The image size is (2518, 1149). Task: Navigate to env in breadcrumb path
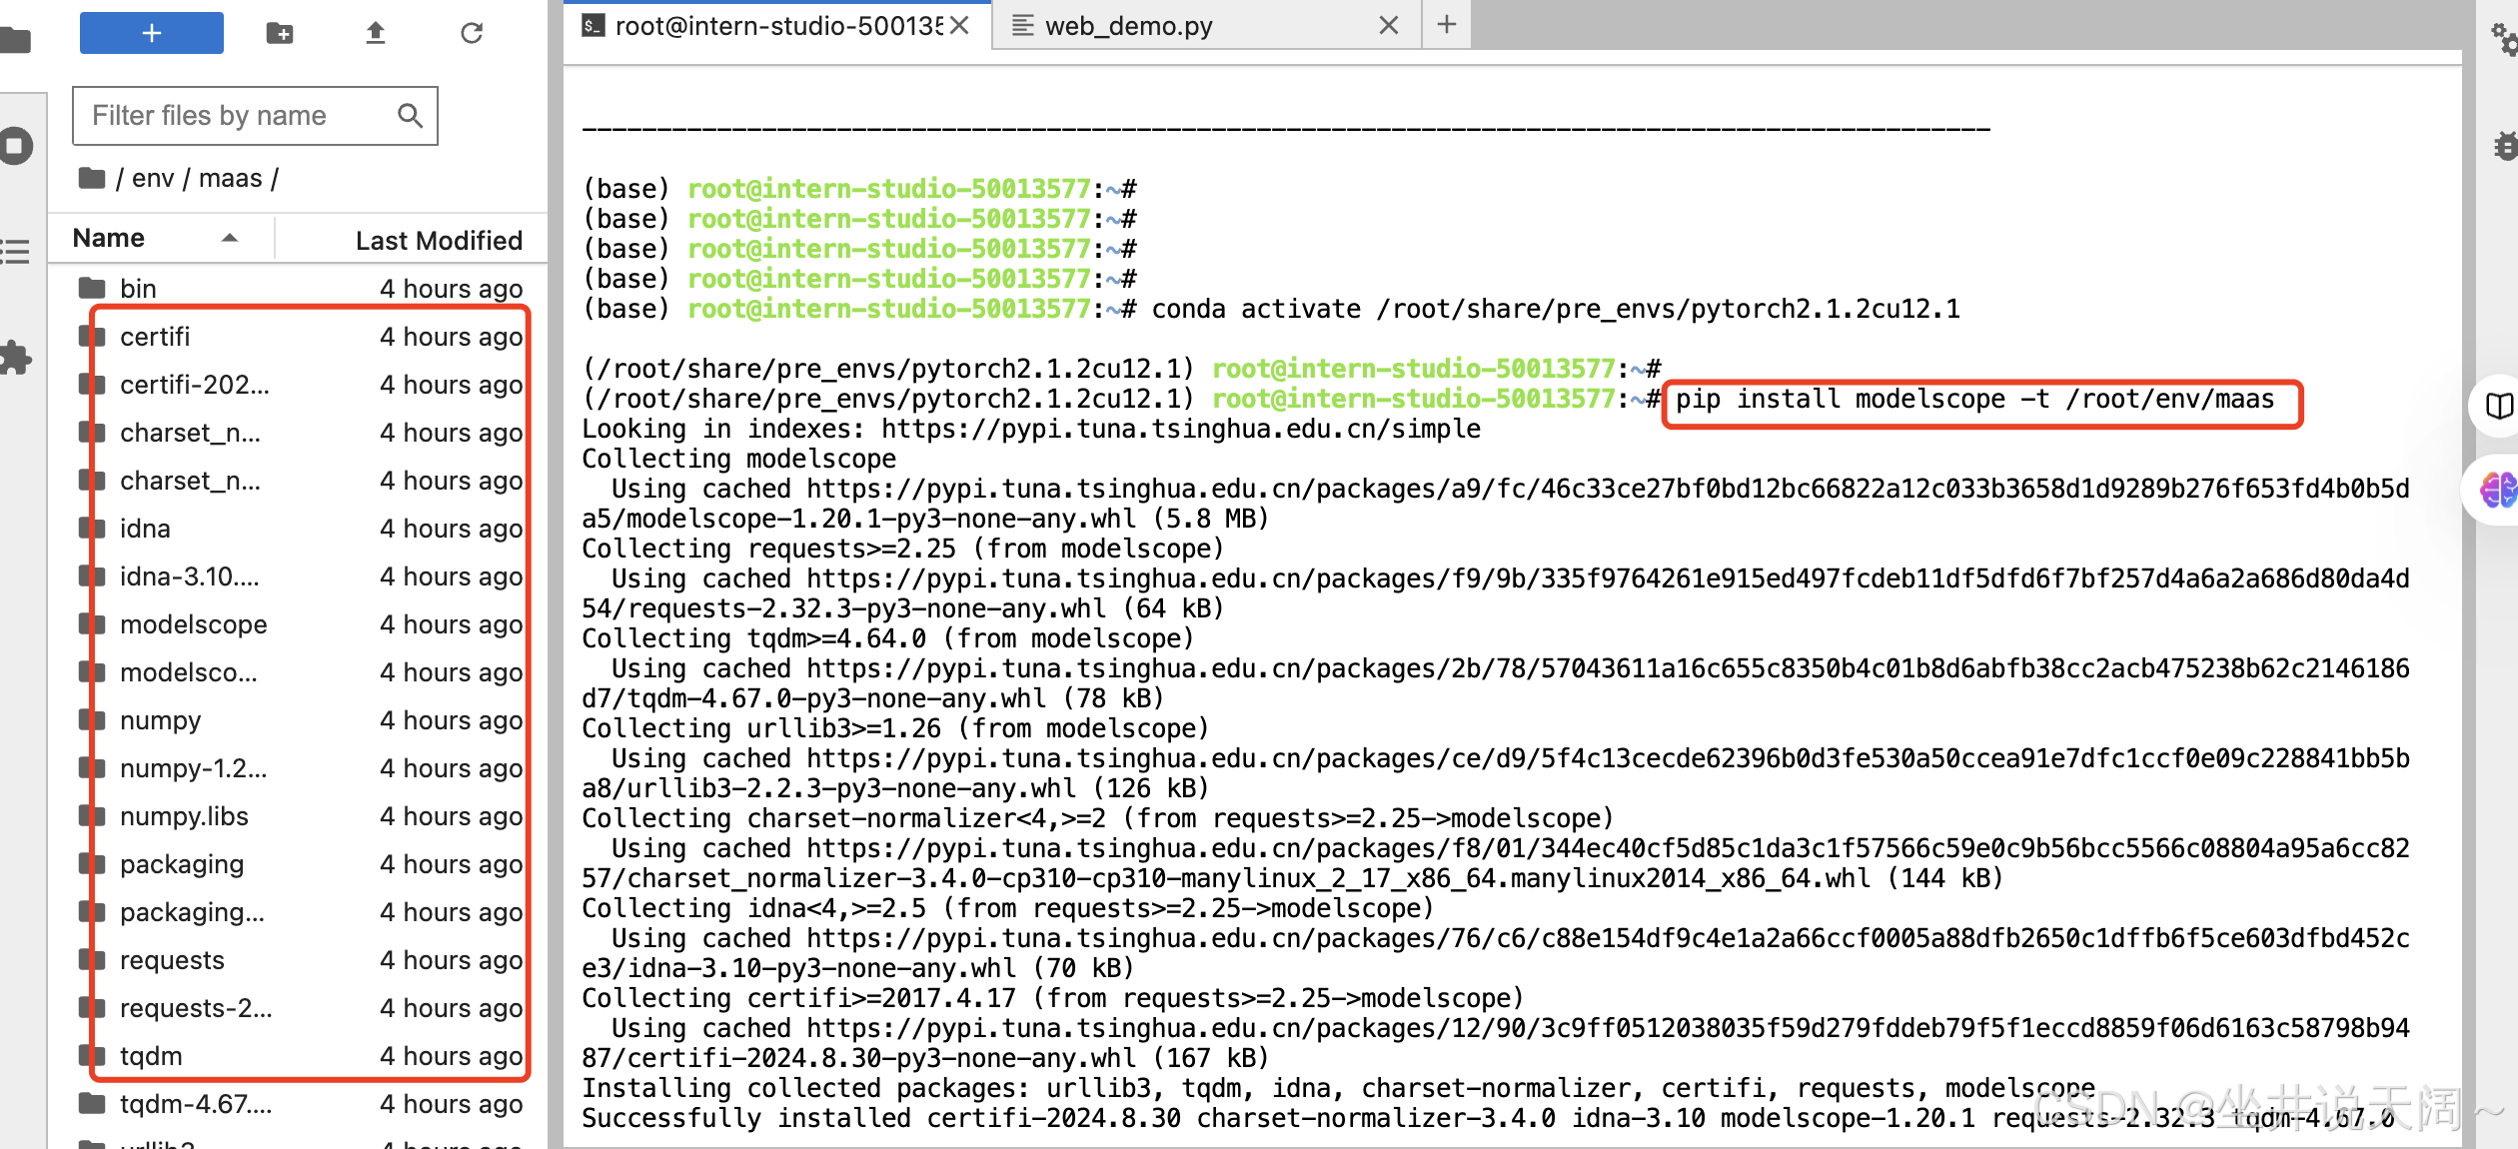[x=152, y=178]
